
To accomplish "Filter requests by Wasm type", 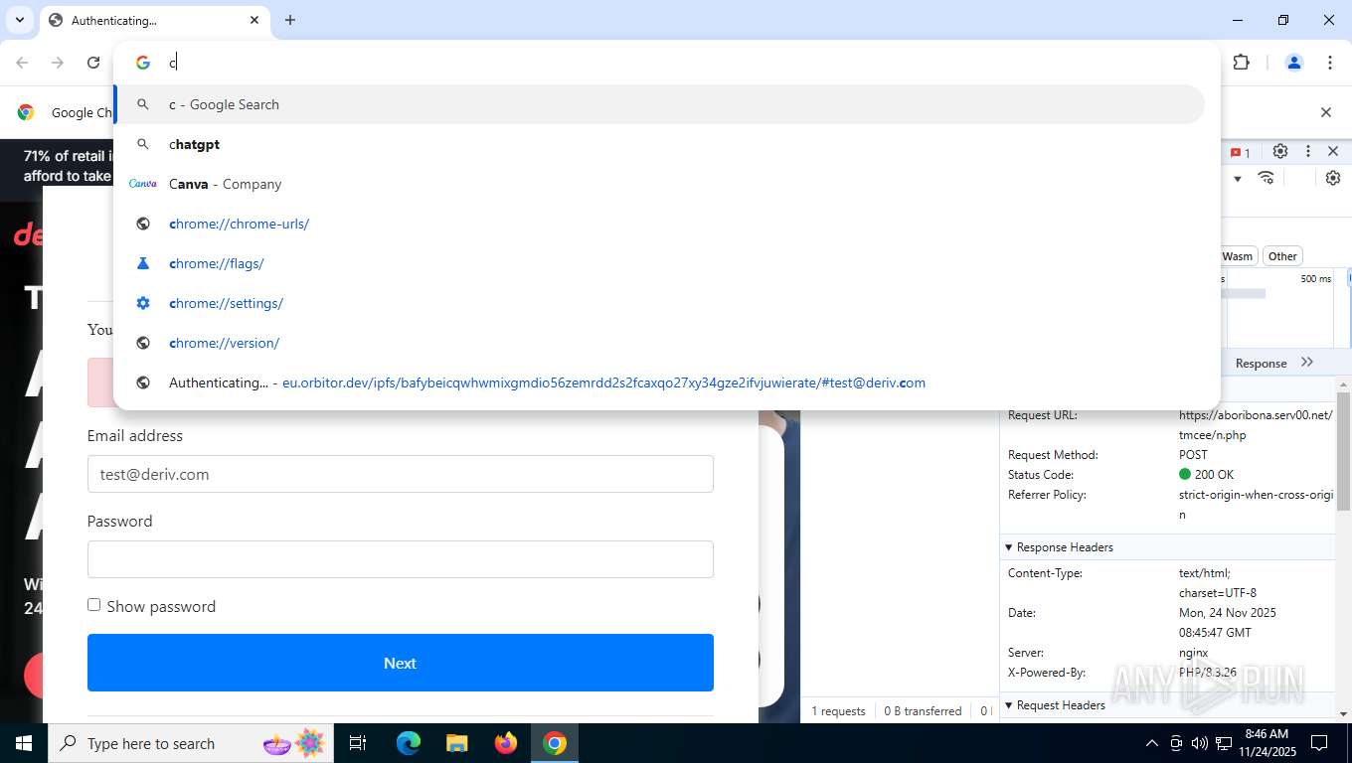I will tap(1238, 256).
